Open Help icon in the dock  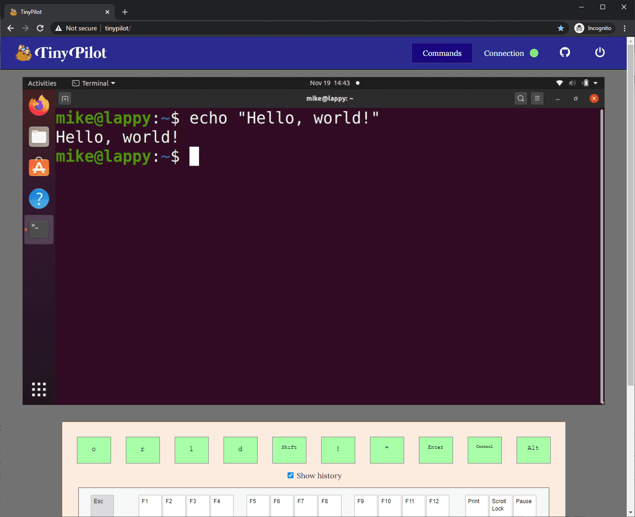click(x=39, y=199)
